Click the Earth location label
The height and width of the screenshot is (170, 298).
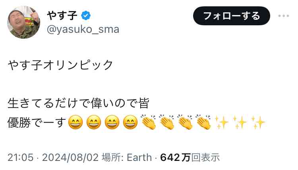pos(139,157)
